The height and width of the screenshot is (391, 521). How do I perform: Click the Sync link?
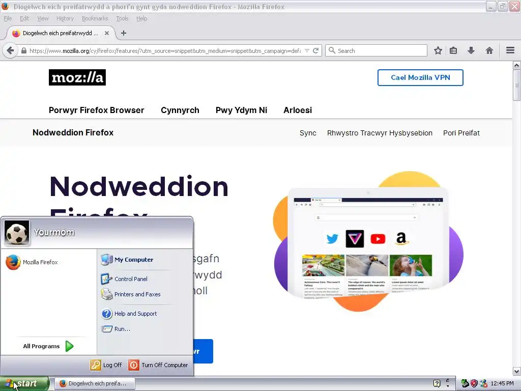click(308, 133)
